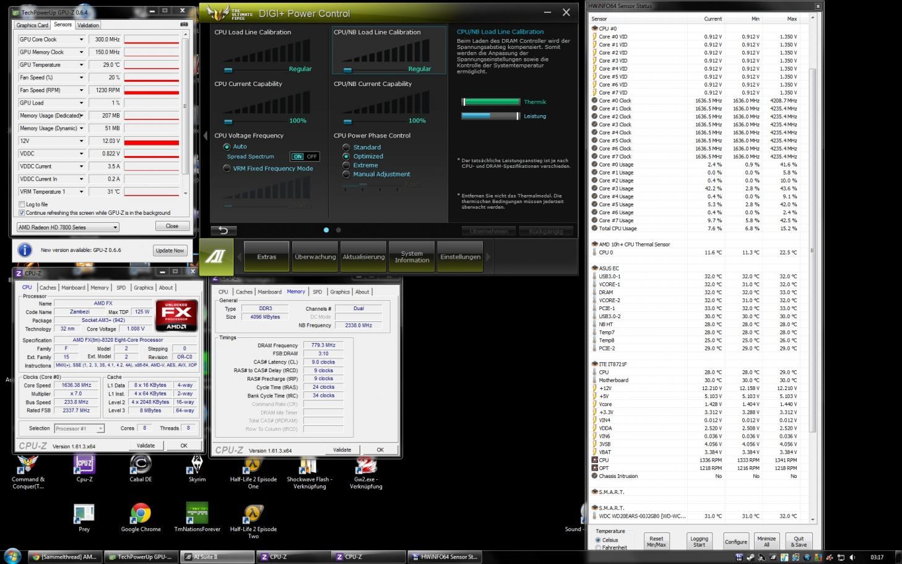Select Auto CPU Voltage Frequency option

click(227, 147)
